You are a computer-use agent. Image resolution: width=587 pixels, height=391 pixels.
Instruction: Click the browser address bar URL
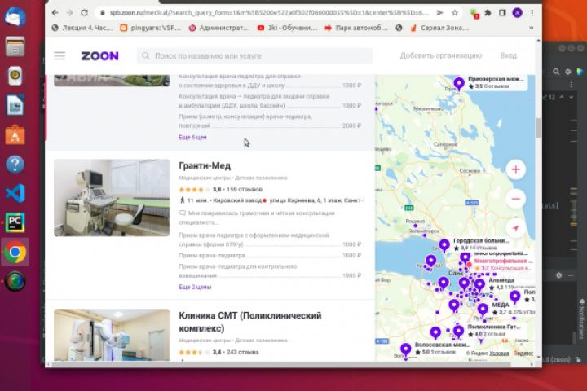[x=269, y=13]
